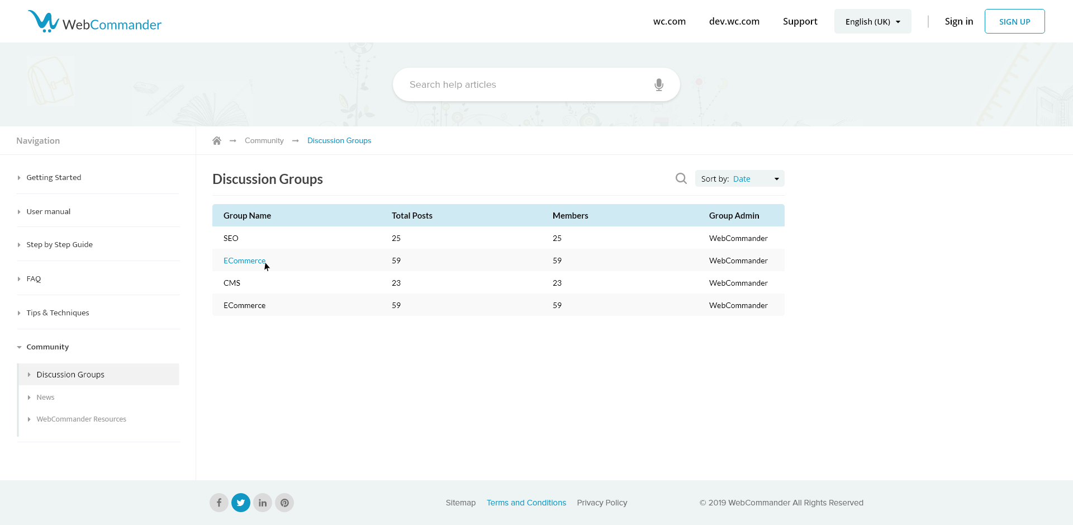Click the microphone voice search icon
The height and width of the screenshot is (525, 1073).
coord(659,85)
